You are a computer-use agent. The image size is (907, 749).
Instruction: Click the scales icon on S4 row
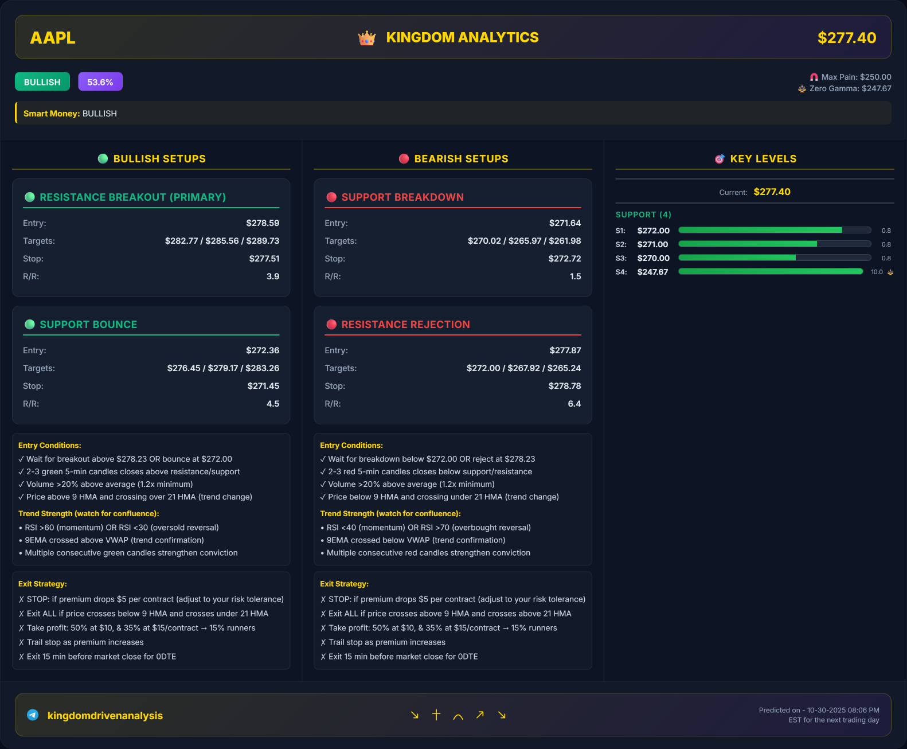click(x=890, y=272)
